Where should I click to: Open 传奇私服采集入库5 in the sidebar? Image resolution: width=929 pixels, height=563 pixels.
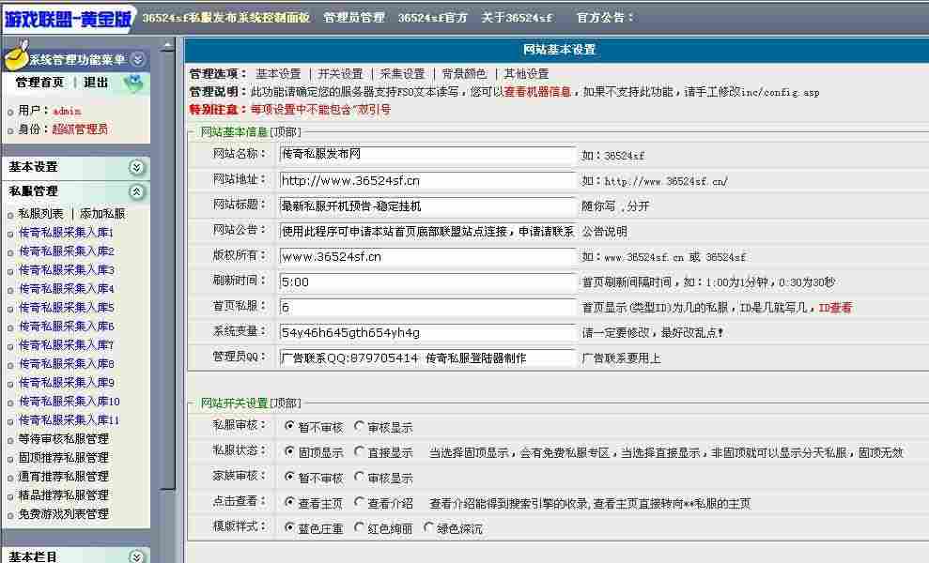(x=67, y=308)
